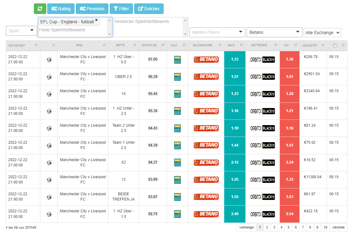This screenshot has width=355, height=235.
Task: Open the Wetten Filtern dropdown
Action: (x=217, y=32)
